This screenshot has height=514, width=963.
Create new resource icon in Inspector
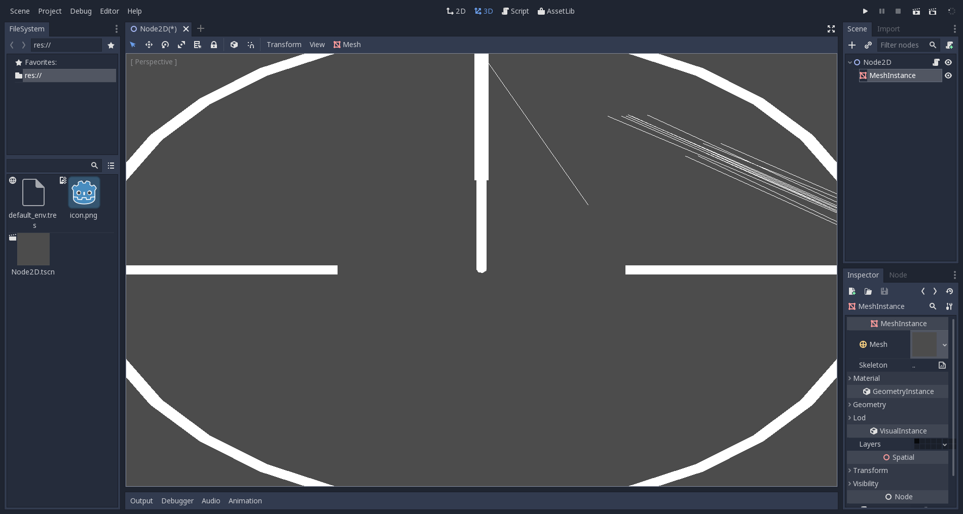(852, 291)
